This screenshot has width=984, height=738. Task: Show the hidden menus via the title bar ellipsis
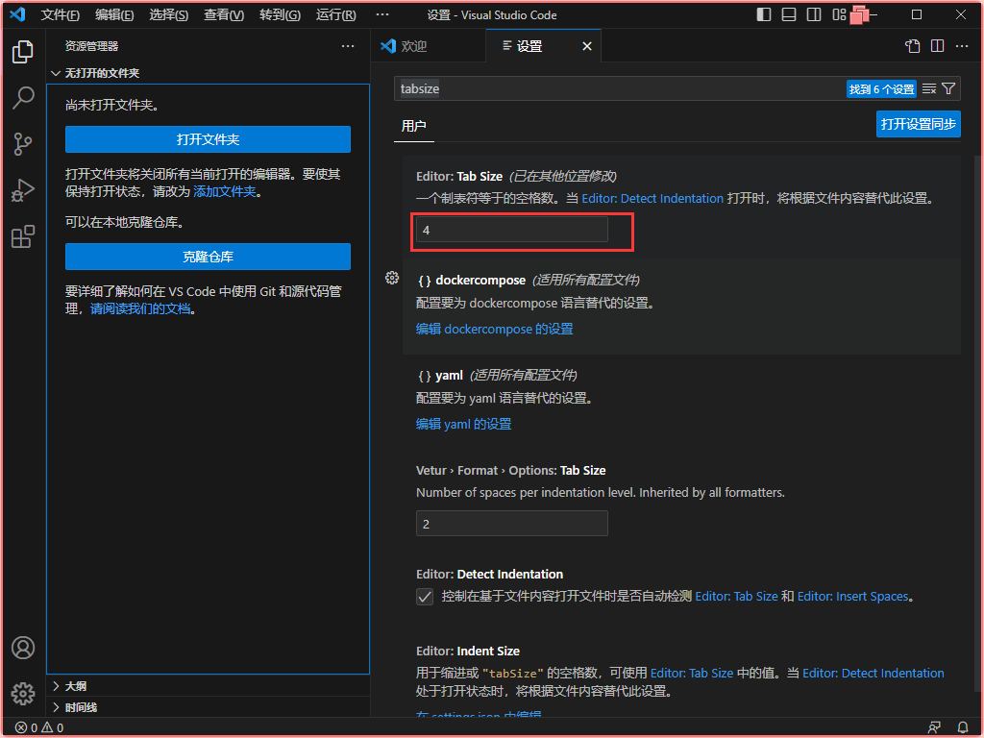point(382,14)
